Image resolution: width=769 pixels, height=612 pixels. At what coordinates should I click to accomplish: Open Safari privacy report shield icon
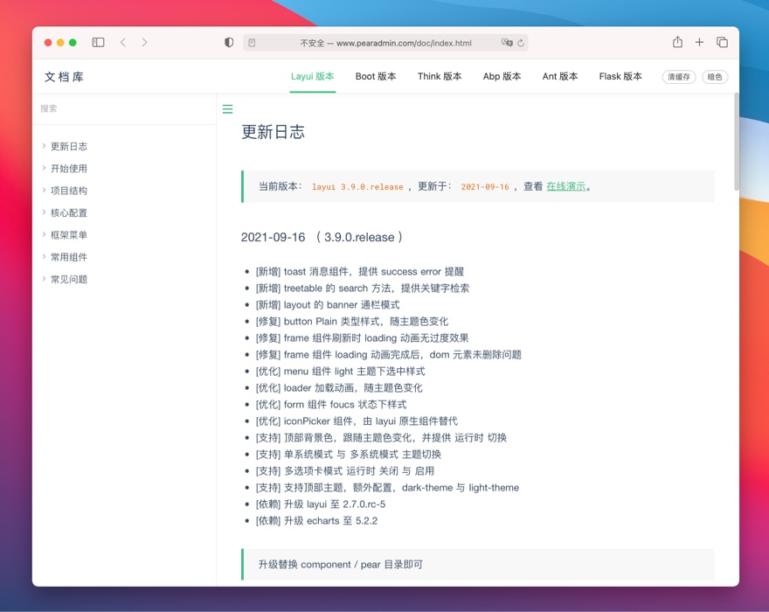tap(228, 41)
